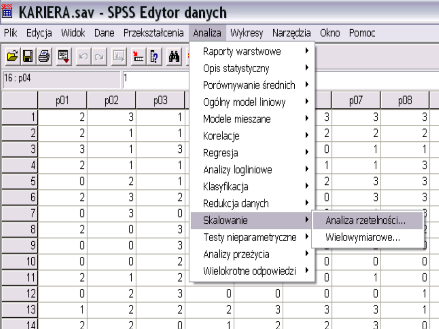Select the p07 column header
This screenshot has width=439, height=329.
pyautogui.click(x=356, y=101)
